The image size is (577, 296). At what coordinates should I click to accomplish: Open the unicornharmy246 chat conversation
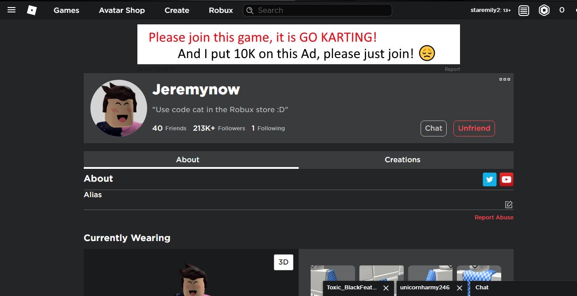point(425,288)
